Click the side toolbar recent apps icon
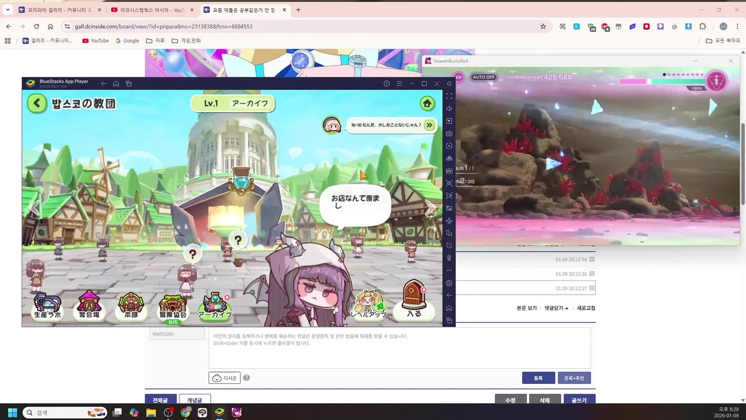The image size is (746, 420). click(x=449, y=320)
